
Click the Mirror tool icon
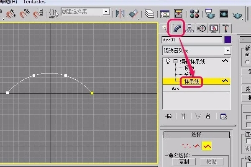coord(120,14)
